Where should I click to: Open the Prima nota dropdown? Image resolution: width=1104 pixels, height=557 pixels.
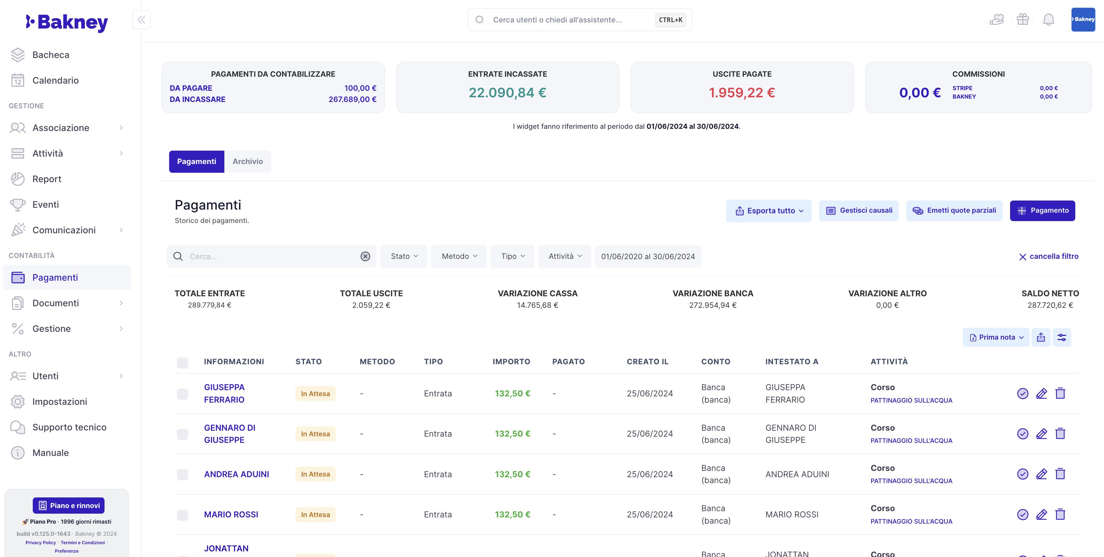click(996, 337)
